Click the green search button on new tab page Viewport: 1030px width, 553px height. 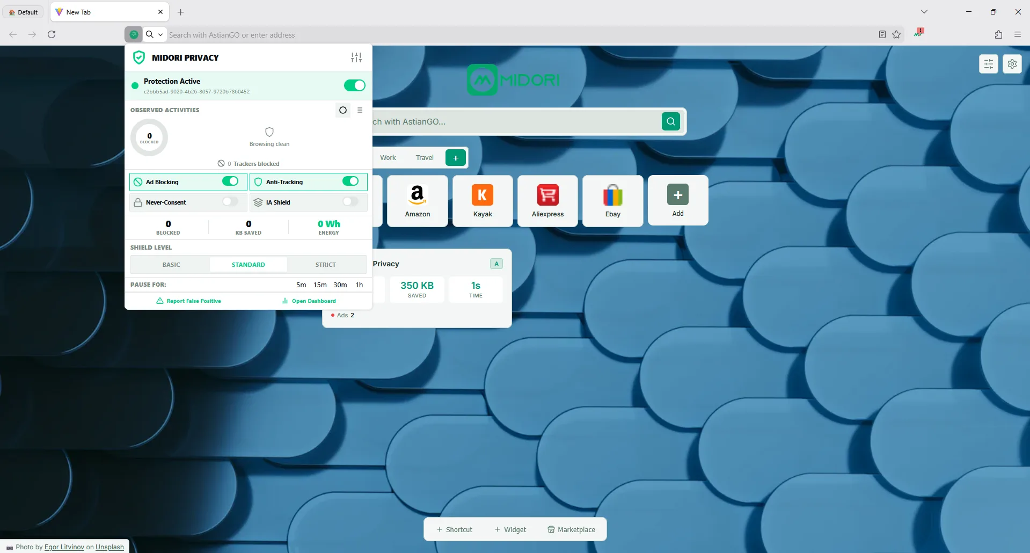pos(671,121)
